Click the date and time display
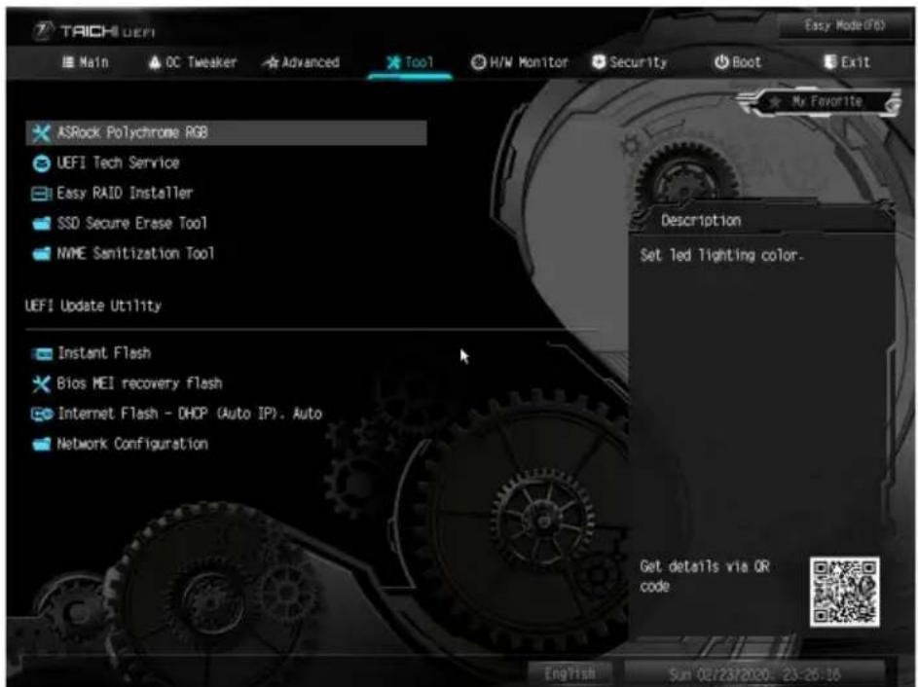 [755, 674]
